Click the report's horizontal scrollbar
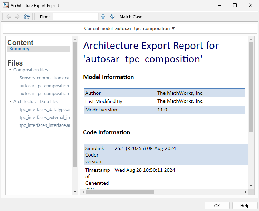Image resolution: width=259 pixels, height=211 pixels. [x=120, y=192]
